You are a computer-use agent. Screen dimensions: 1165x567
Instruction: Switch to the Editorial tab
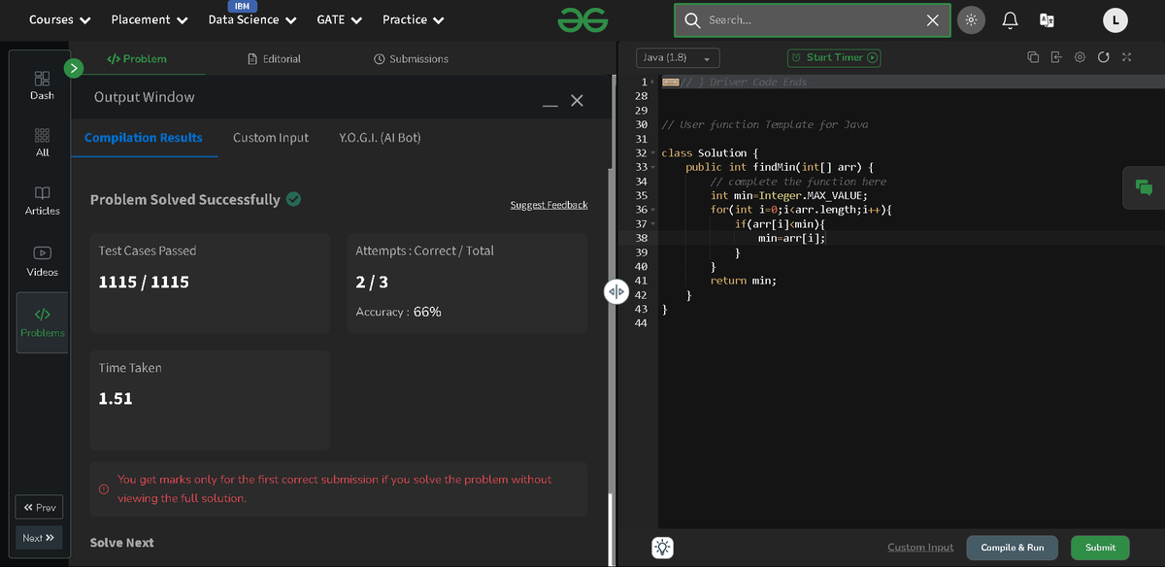point(274,58)
